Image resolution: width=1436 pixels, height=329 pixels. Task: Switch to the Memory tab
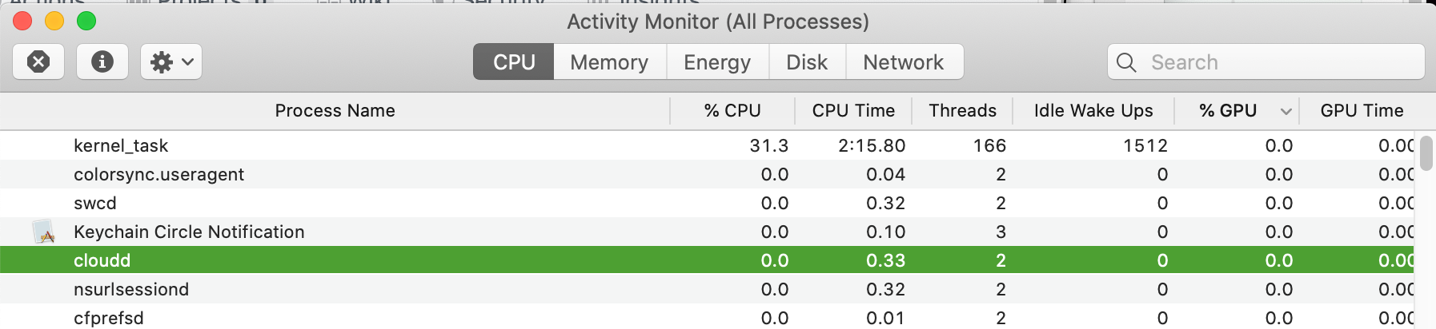[x=610, y=61]
